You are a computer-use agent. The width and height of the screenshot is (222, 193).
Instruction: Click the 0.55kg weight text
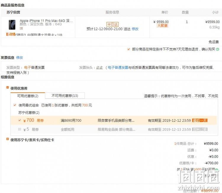click(215, 27)
